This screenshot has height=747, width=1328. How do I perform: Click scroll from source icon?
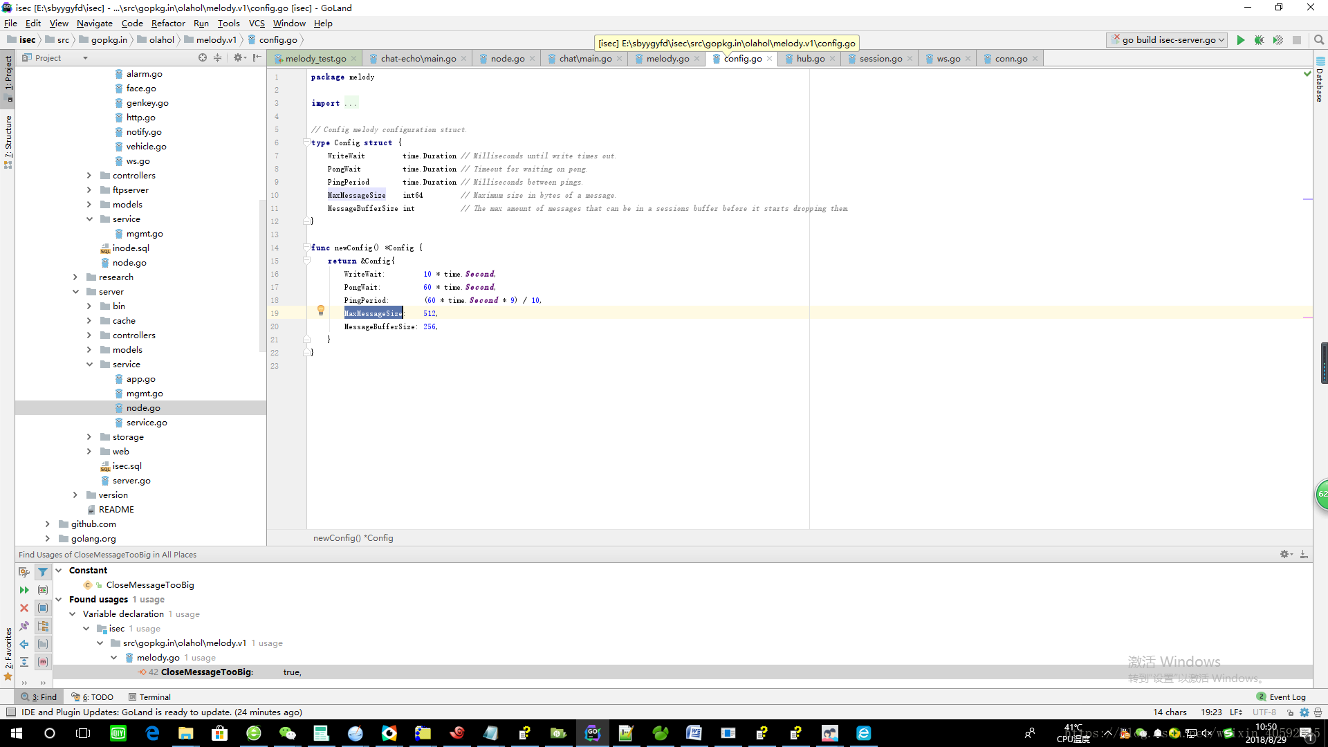point(202,58)
